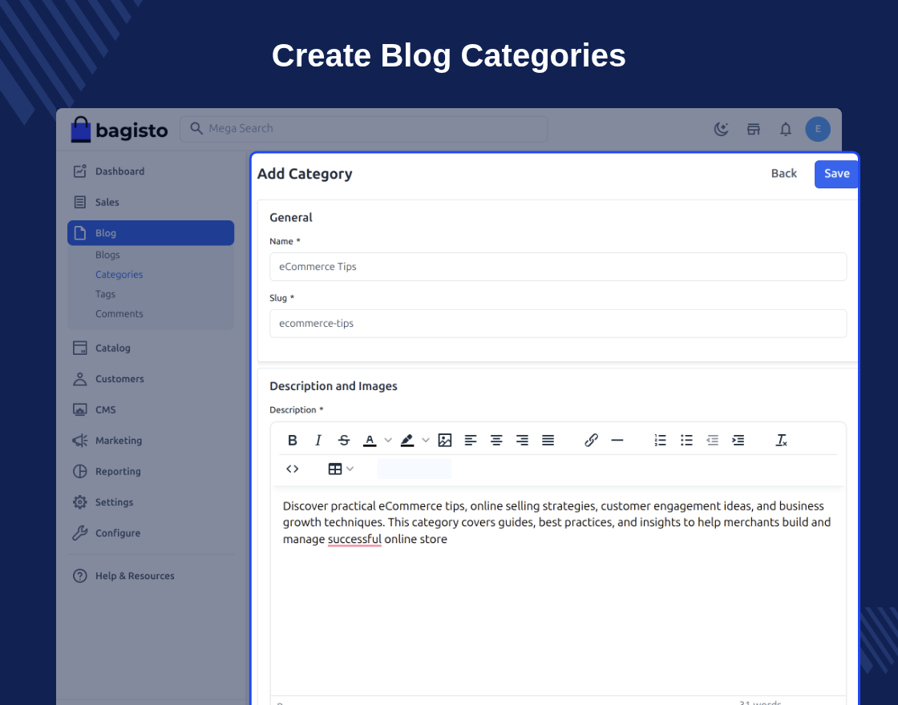
Task: Click the Slug input field
Action: [x=558, y=324]
